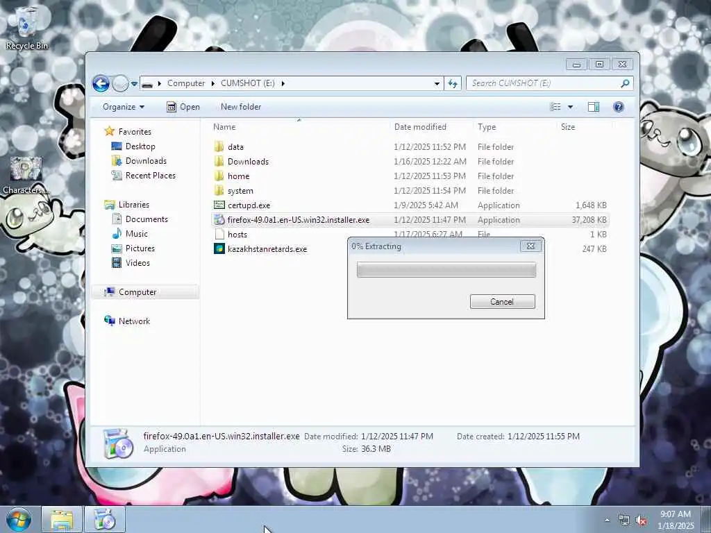Switch to the installer taskbar item
The image size is (711, 533).
[105, 520]
